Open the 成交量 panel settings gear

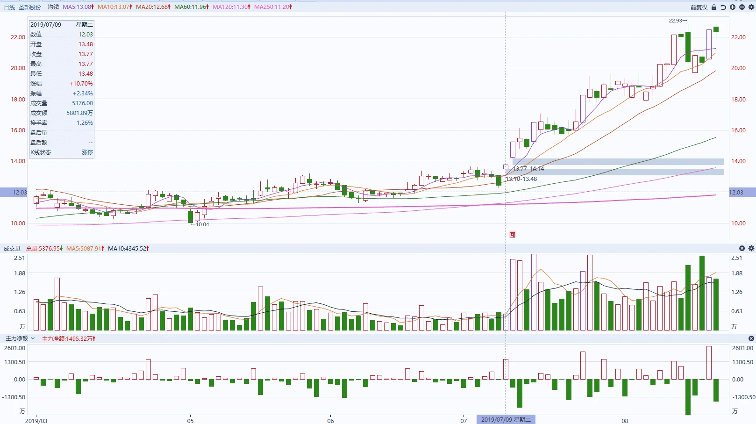coord(751,248)
